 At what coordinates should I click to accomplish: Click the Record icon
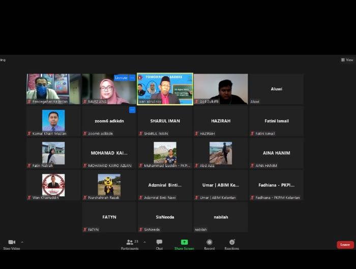tap(209, 243)
